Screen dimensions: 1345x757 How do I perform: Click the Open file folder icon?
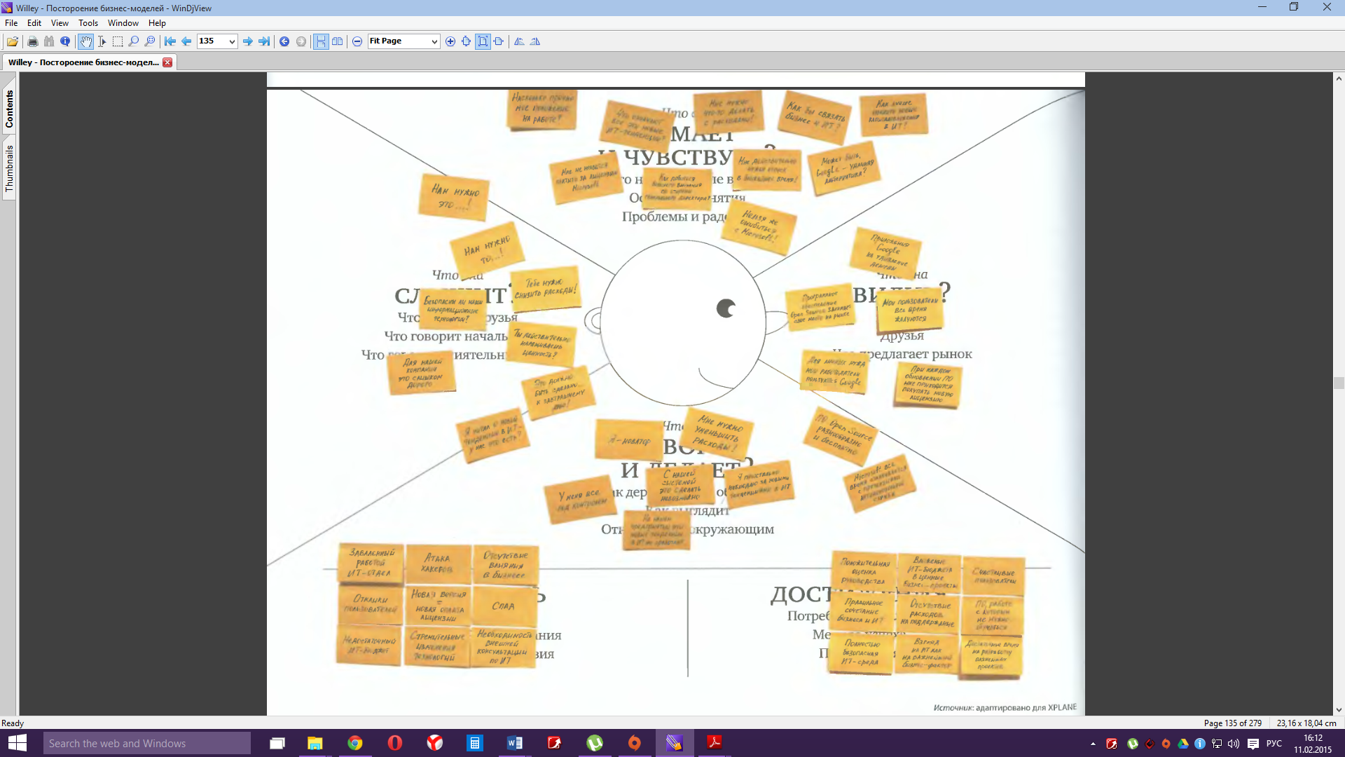click(13, 41)
